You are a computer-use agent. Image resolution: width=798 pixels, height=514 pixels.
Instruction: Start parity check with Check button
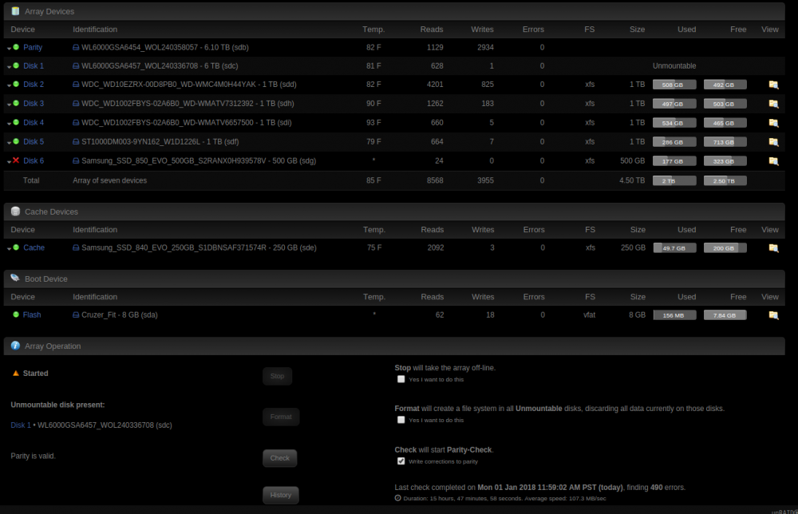tap(280, 458)
